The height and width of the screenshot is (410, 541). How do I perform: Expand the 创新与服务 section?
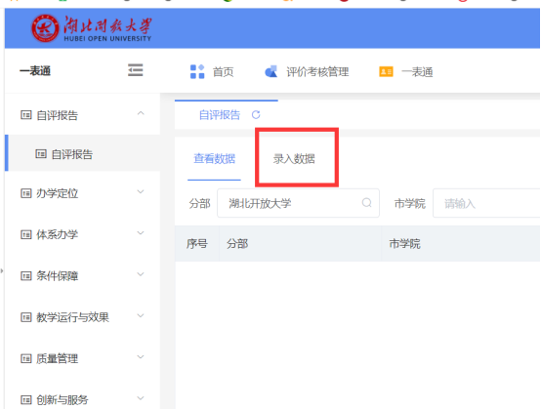coord(141,398)
